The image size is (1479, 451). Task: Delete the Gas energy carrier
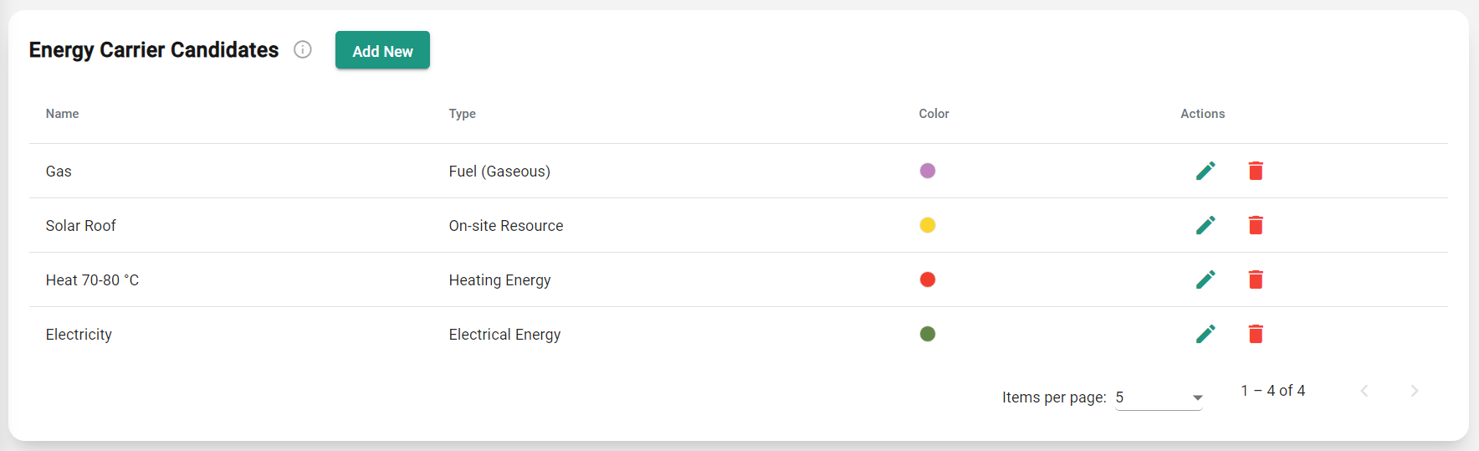pyautogui.click(x=1256, y=171)
